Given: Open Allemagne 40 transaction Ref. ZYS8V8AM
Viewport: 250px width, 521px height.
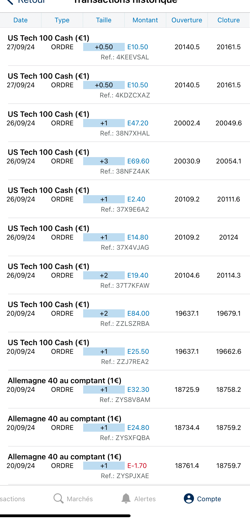Looking at the screenshot, I should [125, 400].
